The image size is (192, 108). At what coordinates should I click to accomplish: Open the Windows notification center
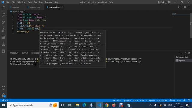[x=187, y=105]
